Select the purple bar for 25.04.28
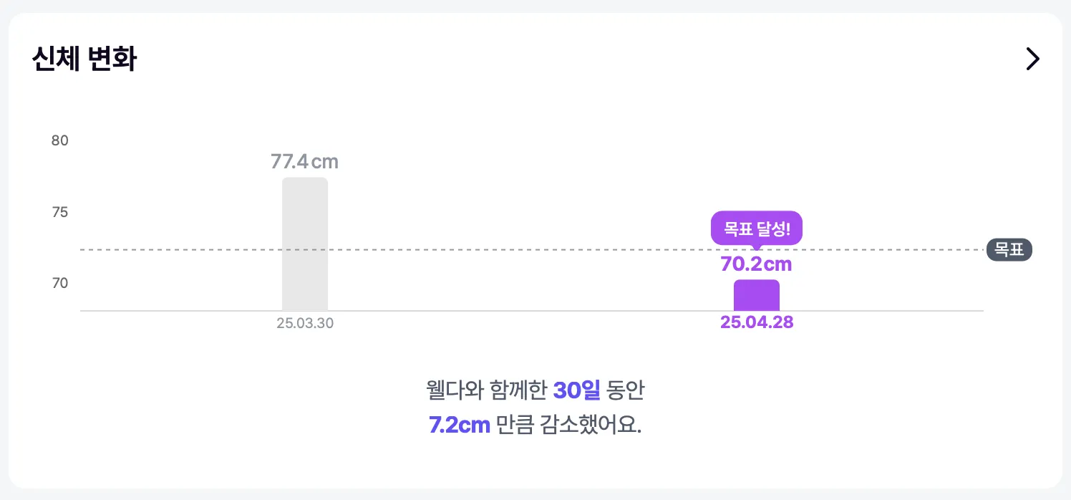 [x=756, y=295]
